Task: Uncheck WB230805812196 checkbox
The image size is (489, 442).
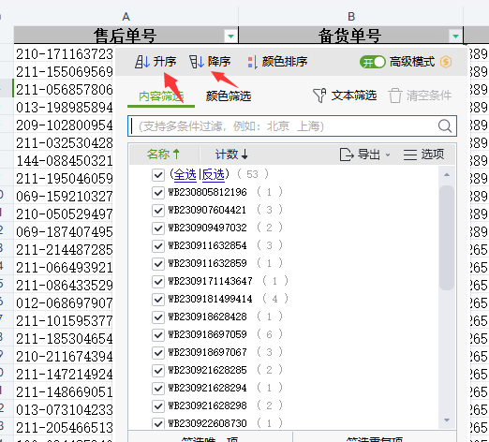Action: 158,192
